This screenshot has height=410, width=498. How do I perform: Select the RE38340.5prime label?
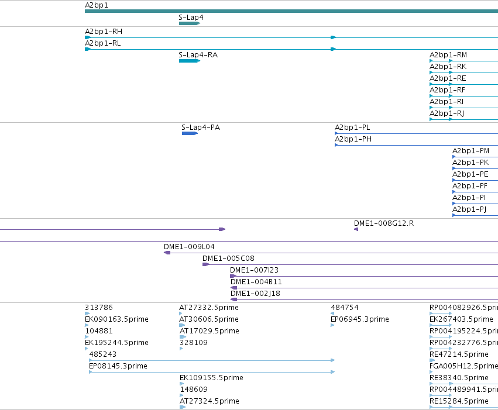459,378
